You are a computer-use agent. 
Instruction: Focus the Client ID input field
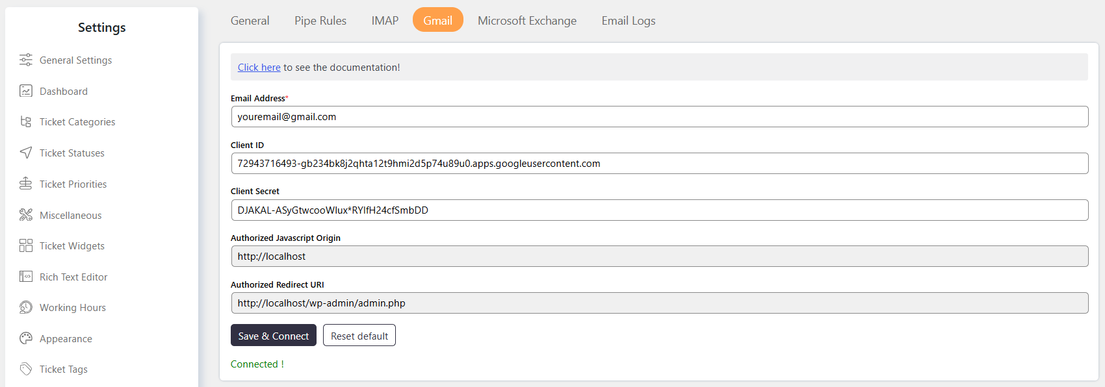[x=660, y=163]
